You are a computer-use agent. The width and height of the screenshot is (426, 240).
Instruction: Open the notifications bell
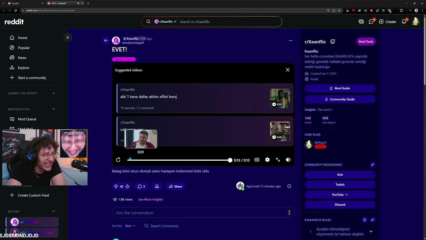click(404, 22)
